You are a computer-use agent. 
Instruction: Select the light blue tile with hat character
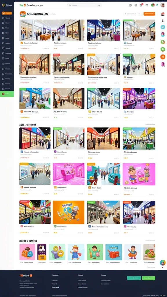pyautogui.click(x=76, y=252)
